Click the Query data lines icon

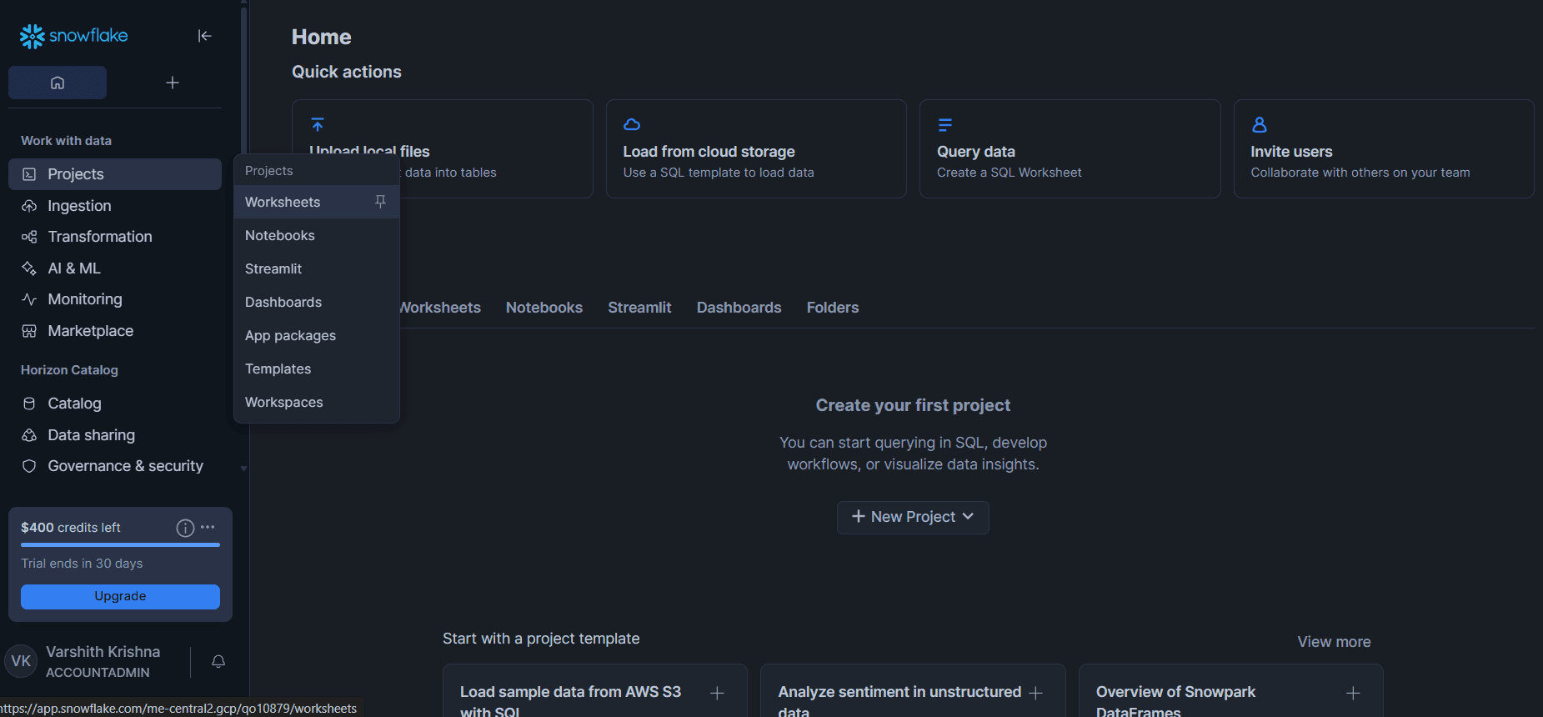944,124
